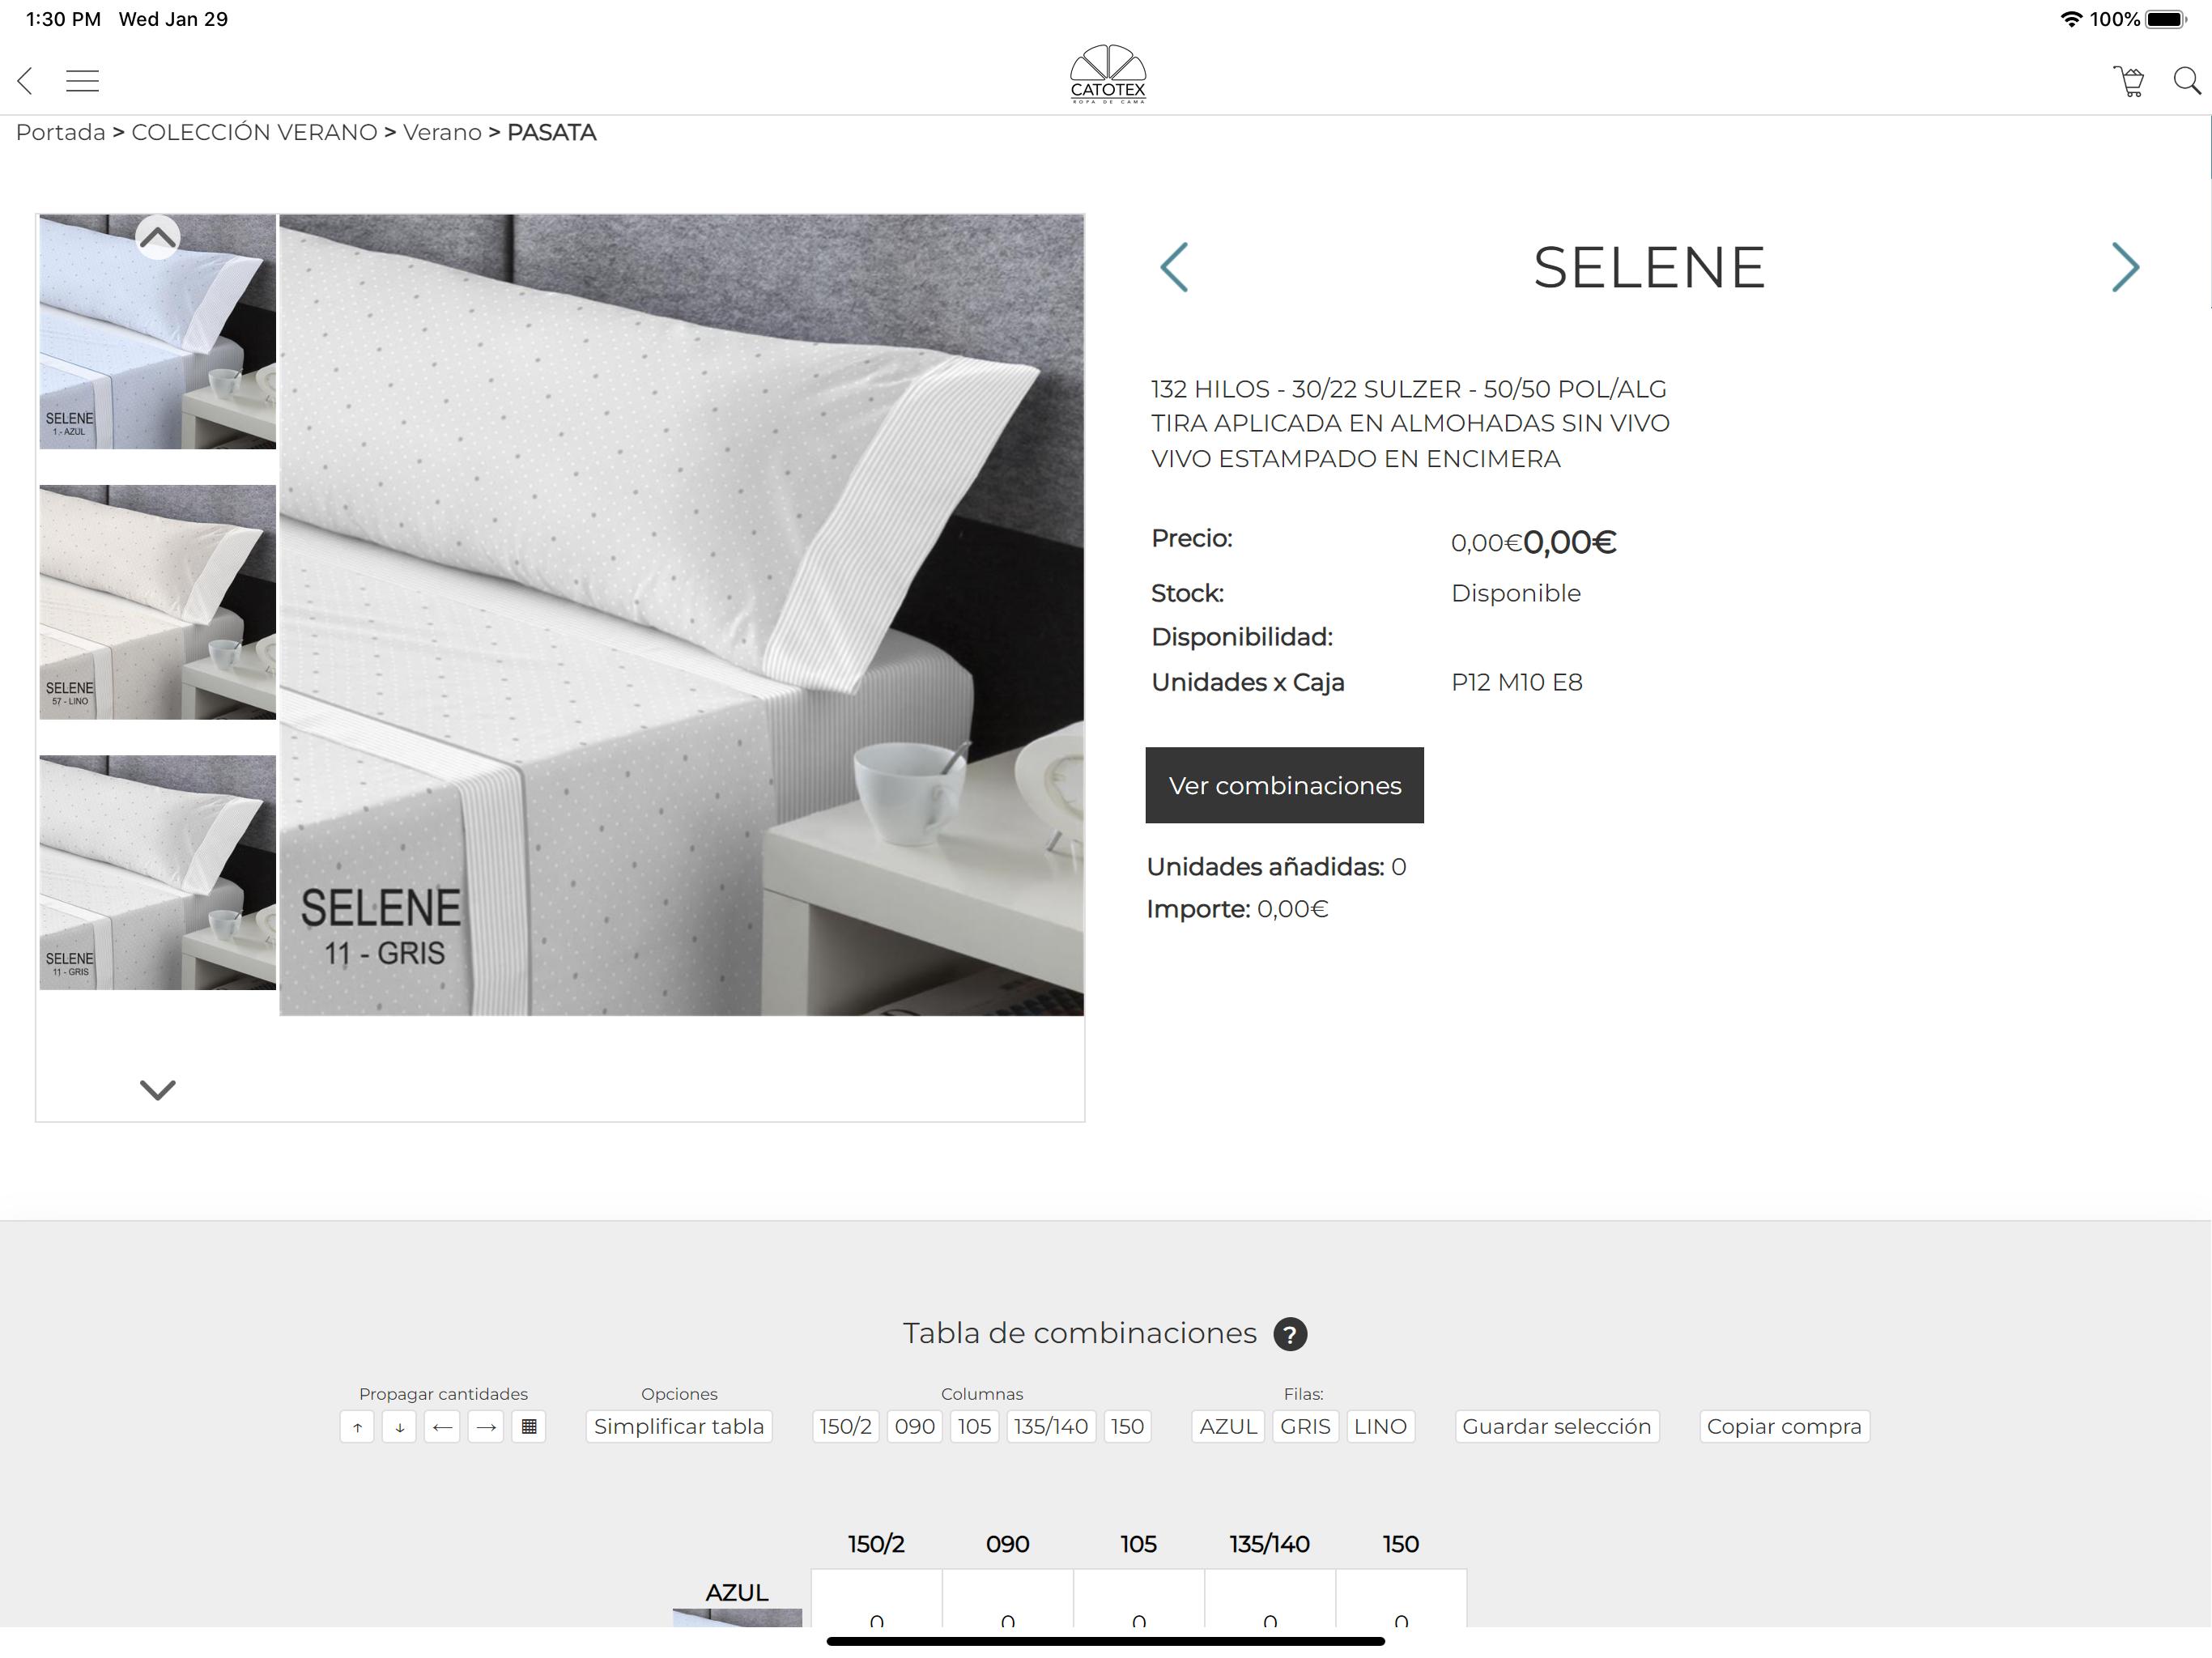Screen dimensions: 2212x1658
Task: Toggle the GRIS row filter
Action: click(x=1305, y=1427)
